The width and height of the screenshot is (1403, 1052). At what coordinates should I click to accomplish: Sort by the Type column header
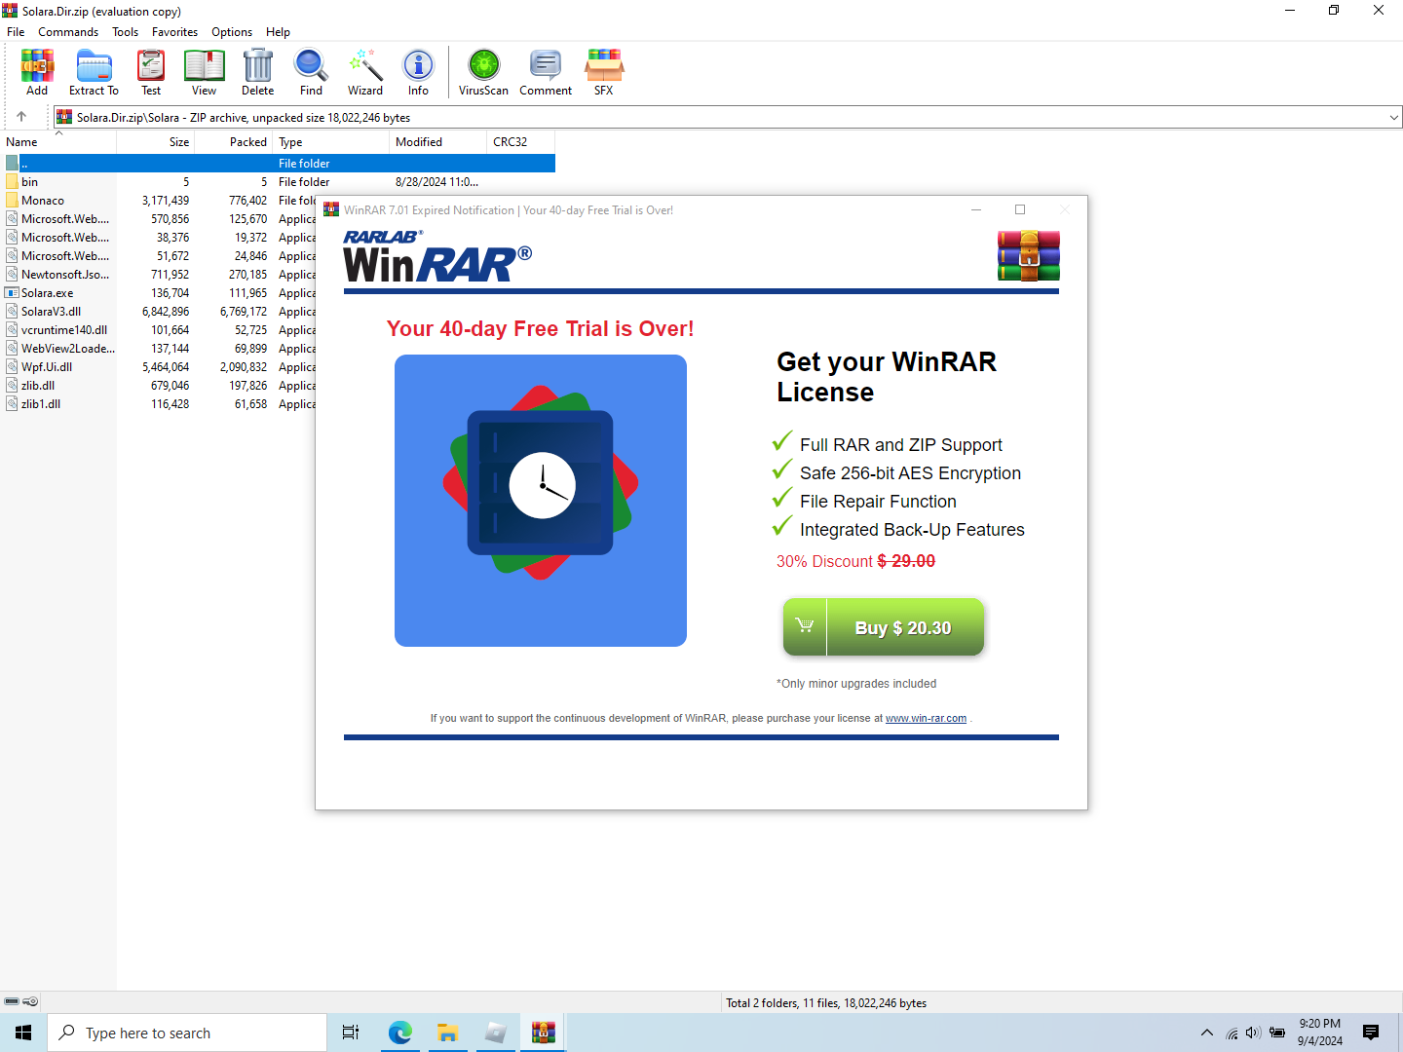(x=331, y=142)
